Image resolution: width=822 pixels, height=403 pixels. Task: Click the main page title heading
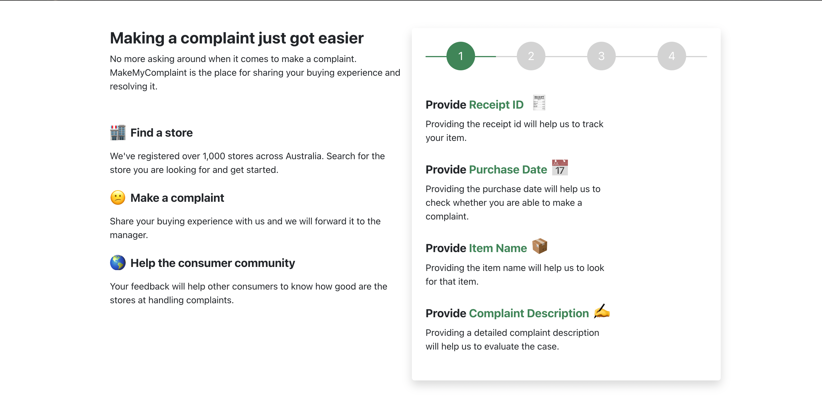[237, 38]
